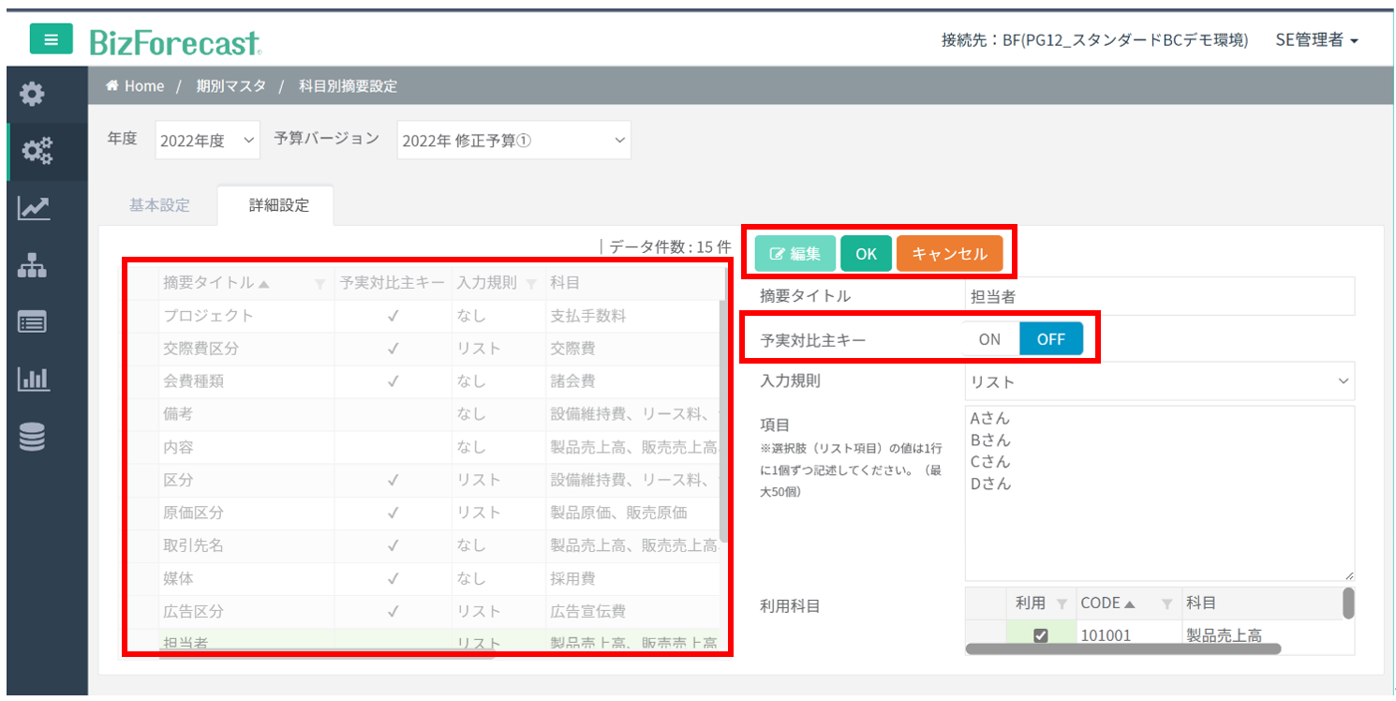Screen dimensions: 1396x701
Task: Open the SE管理者 user menu
Action: tap(1316, 39)
